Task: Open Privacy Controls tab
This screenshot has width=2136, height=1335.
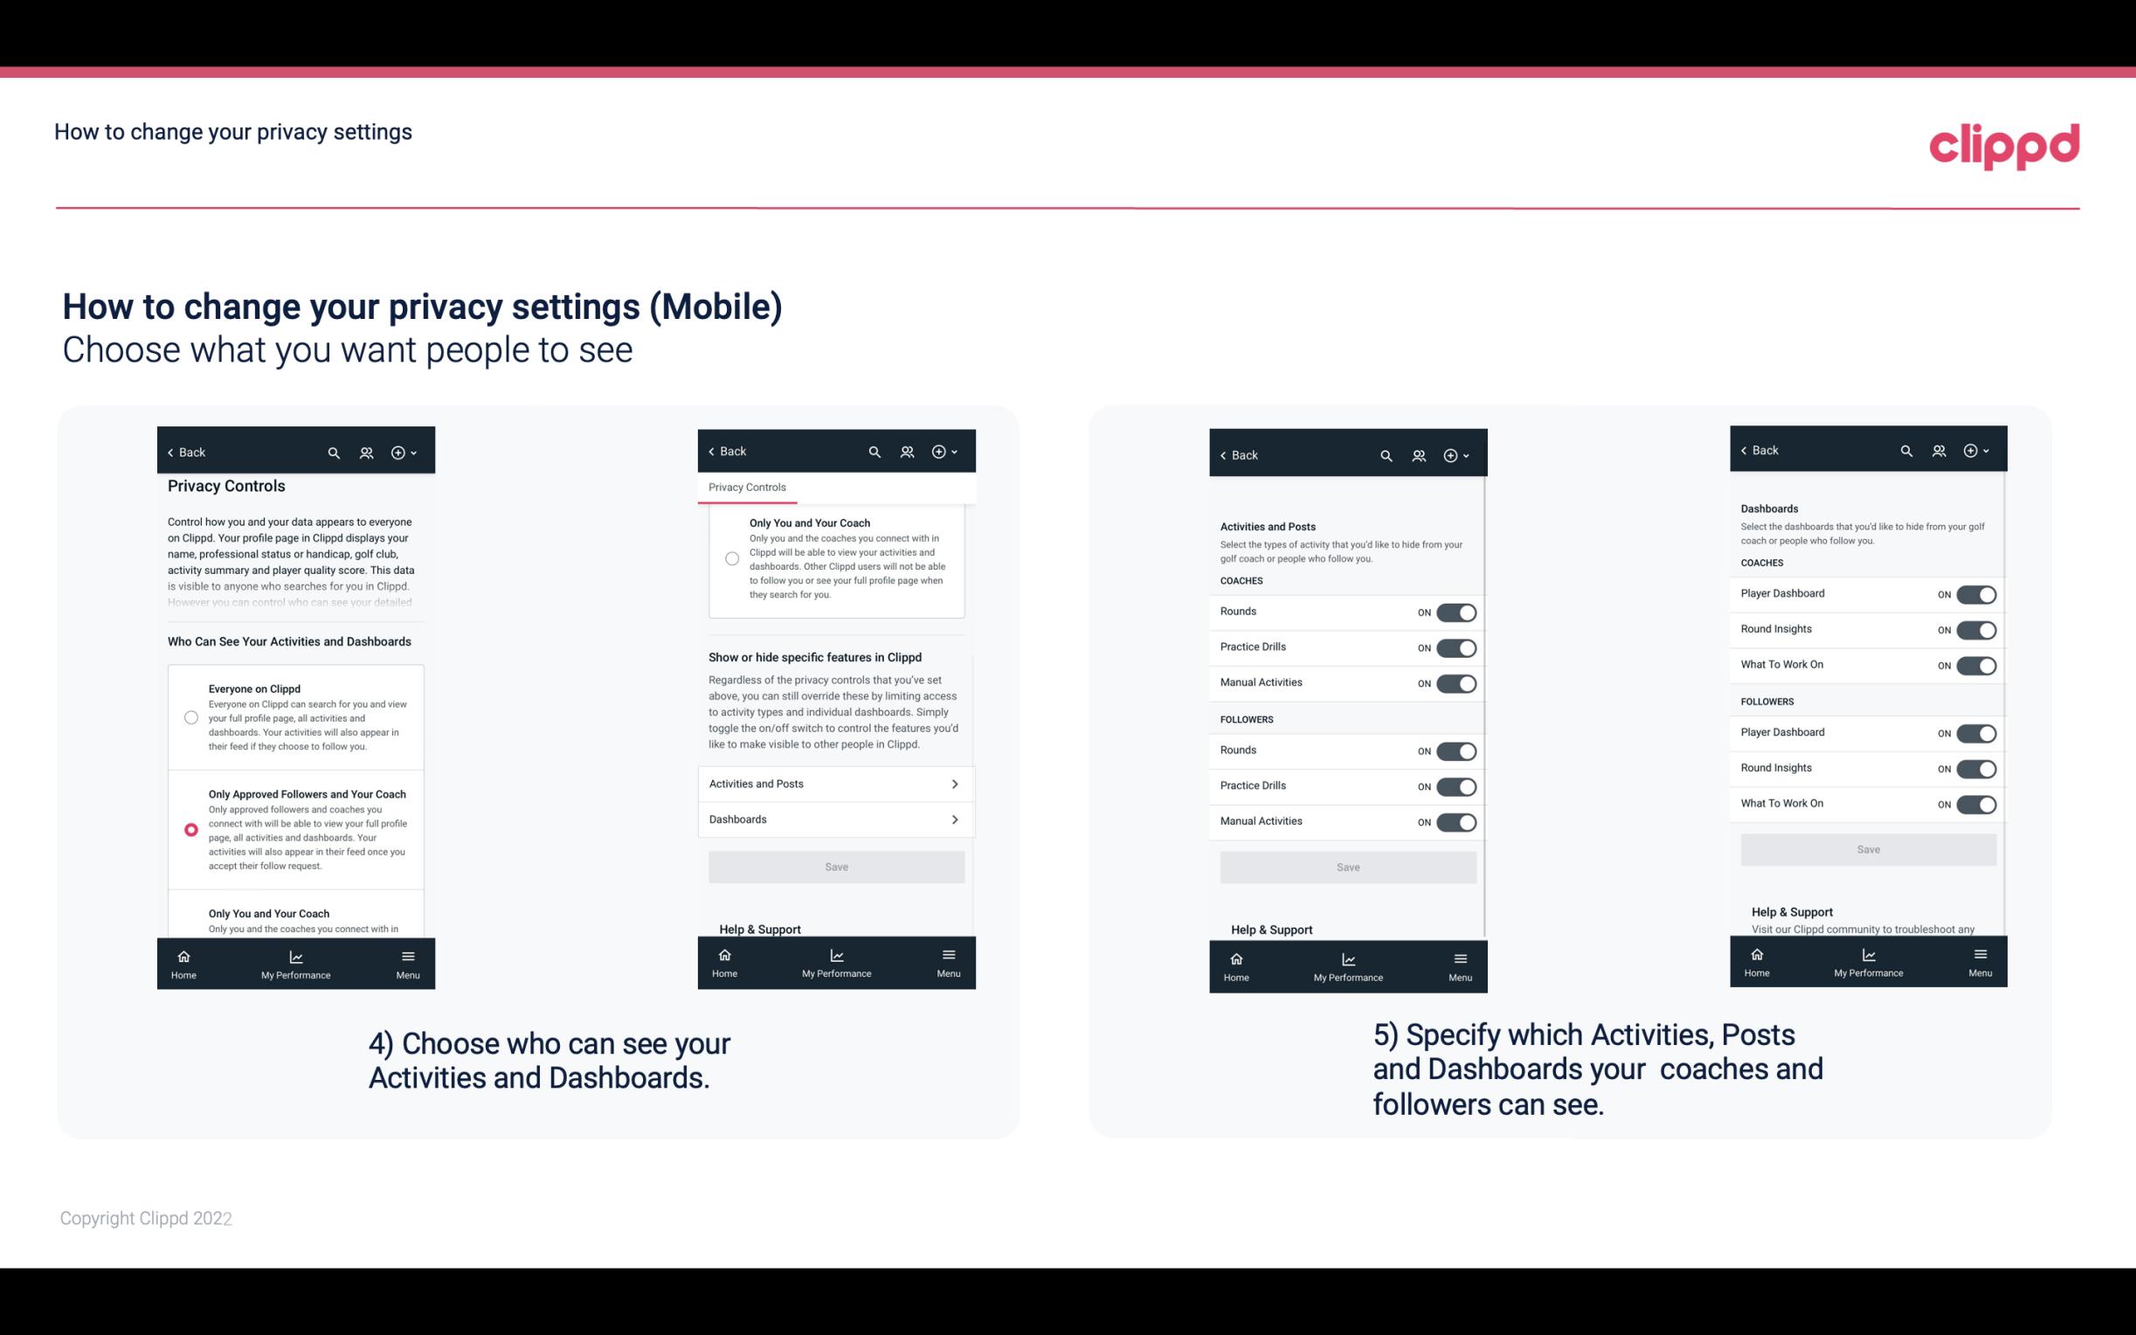Action: [x=746, y=488]
